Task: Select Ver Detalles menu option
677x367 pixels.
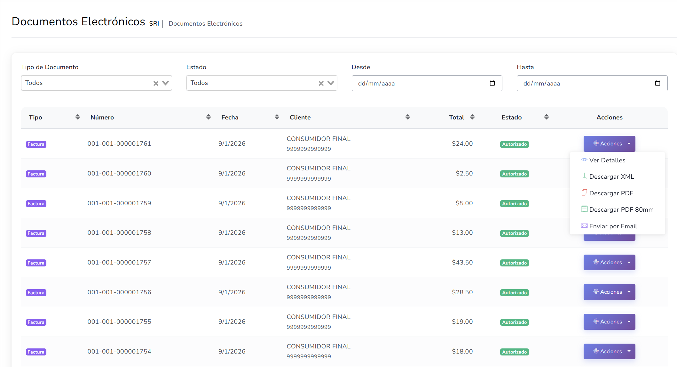Action: tap(607, 160)
